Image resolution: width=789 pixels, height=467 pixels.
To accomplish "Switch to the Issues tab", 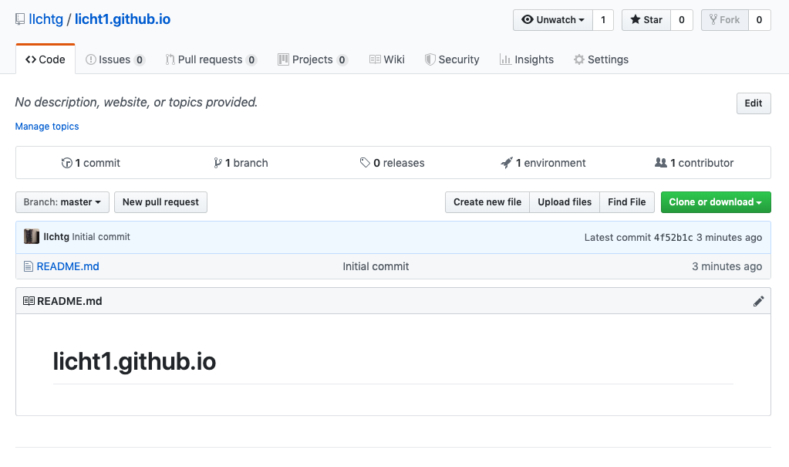I will (115, 59).
